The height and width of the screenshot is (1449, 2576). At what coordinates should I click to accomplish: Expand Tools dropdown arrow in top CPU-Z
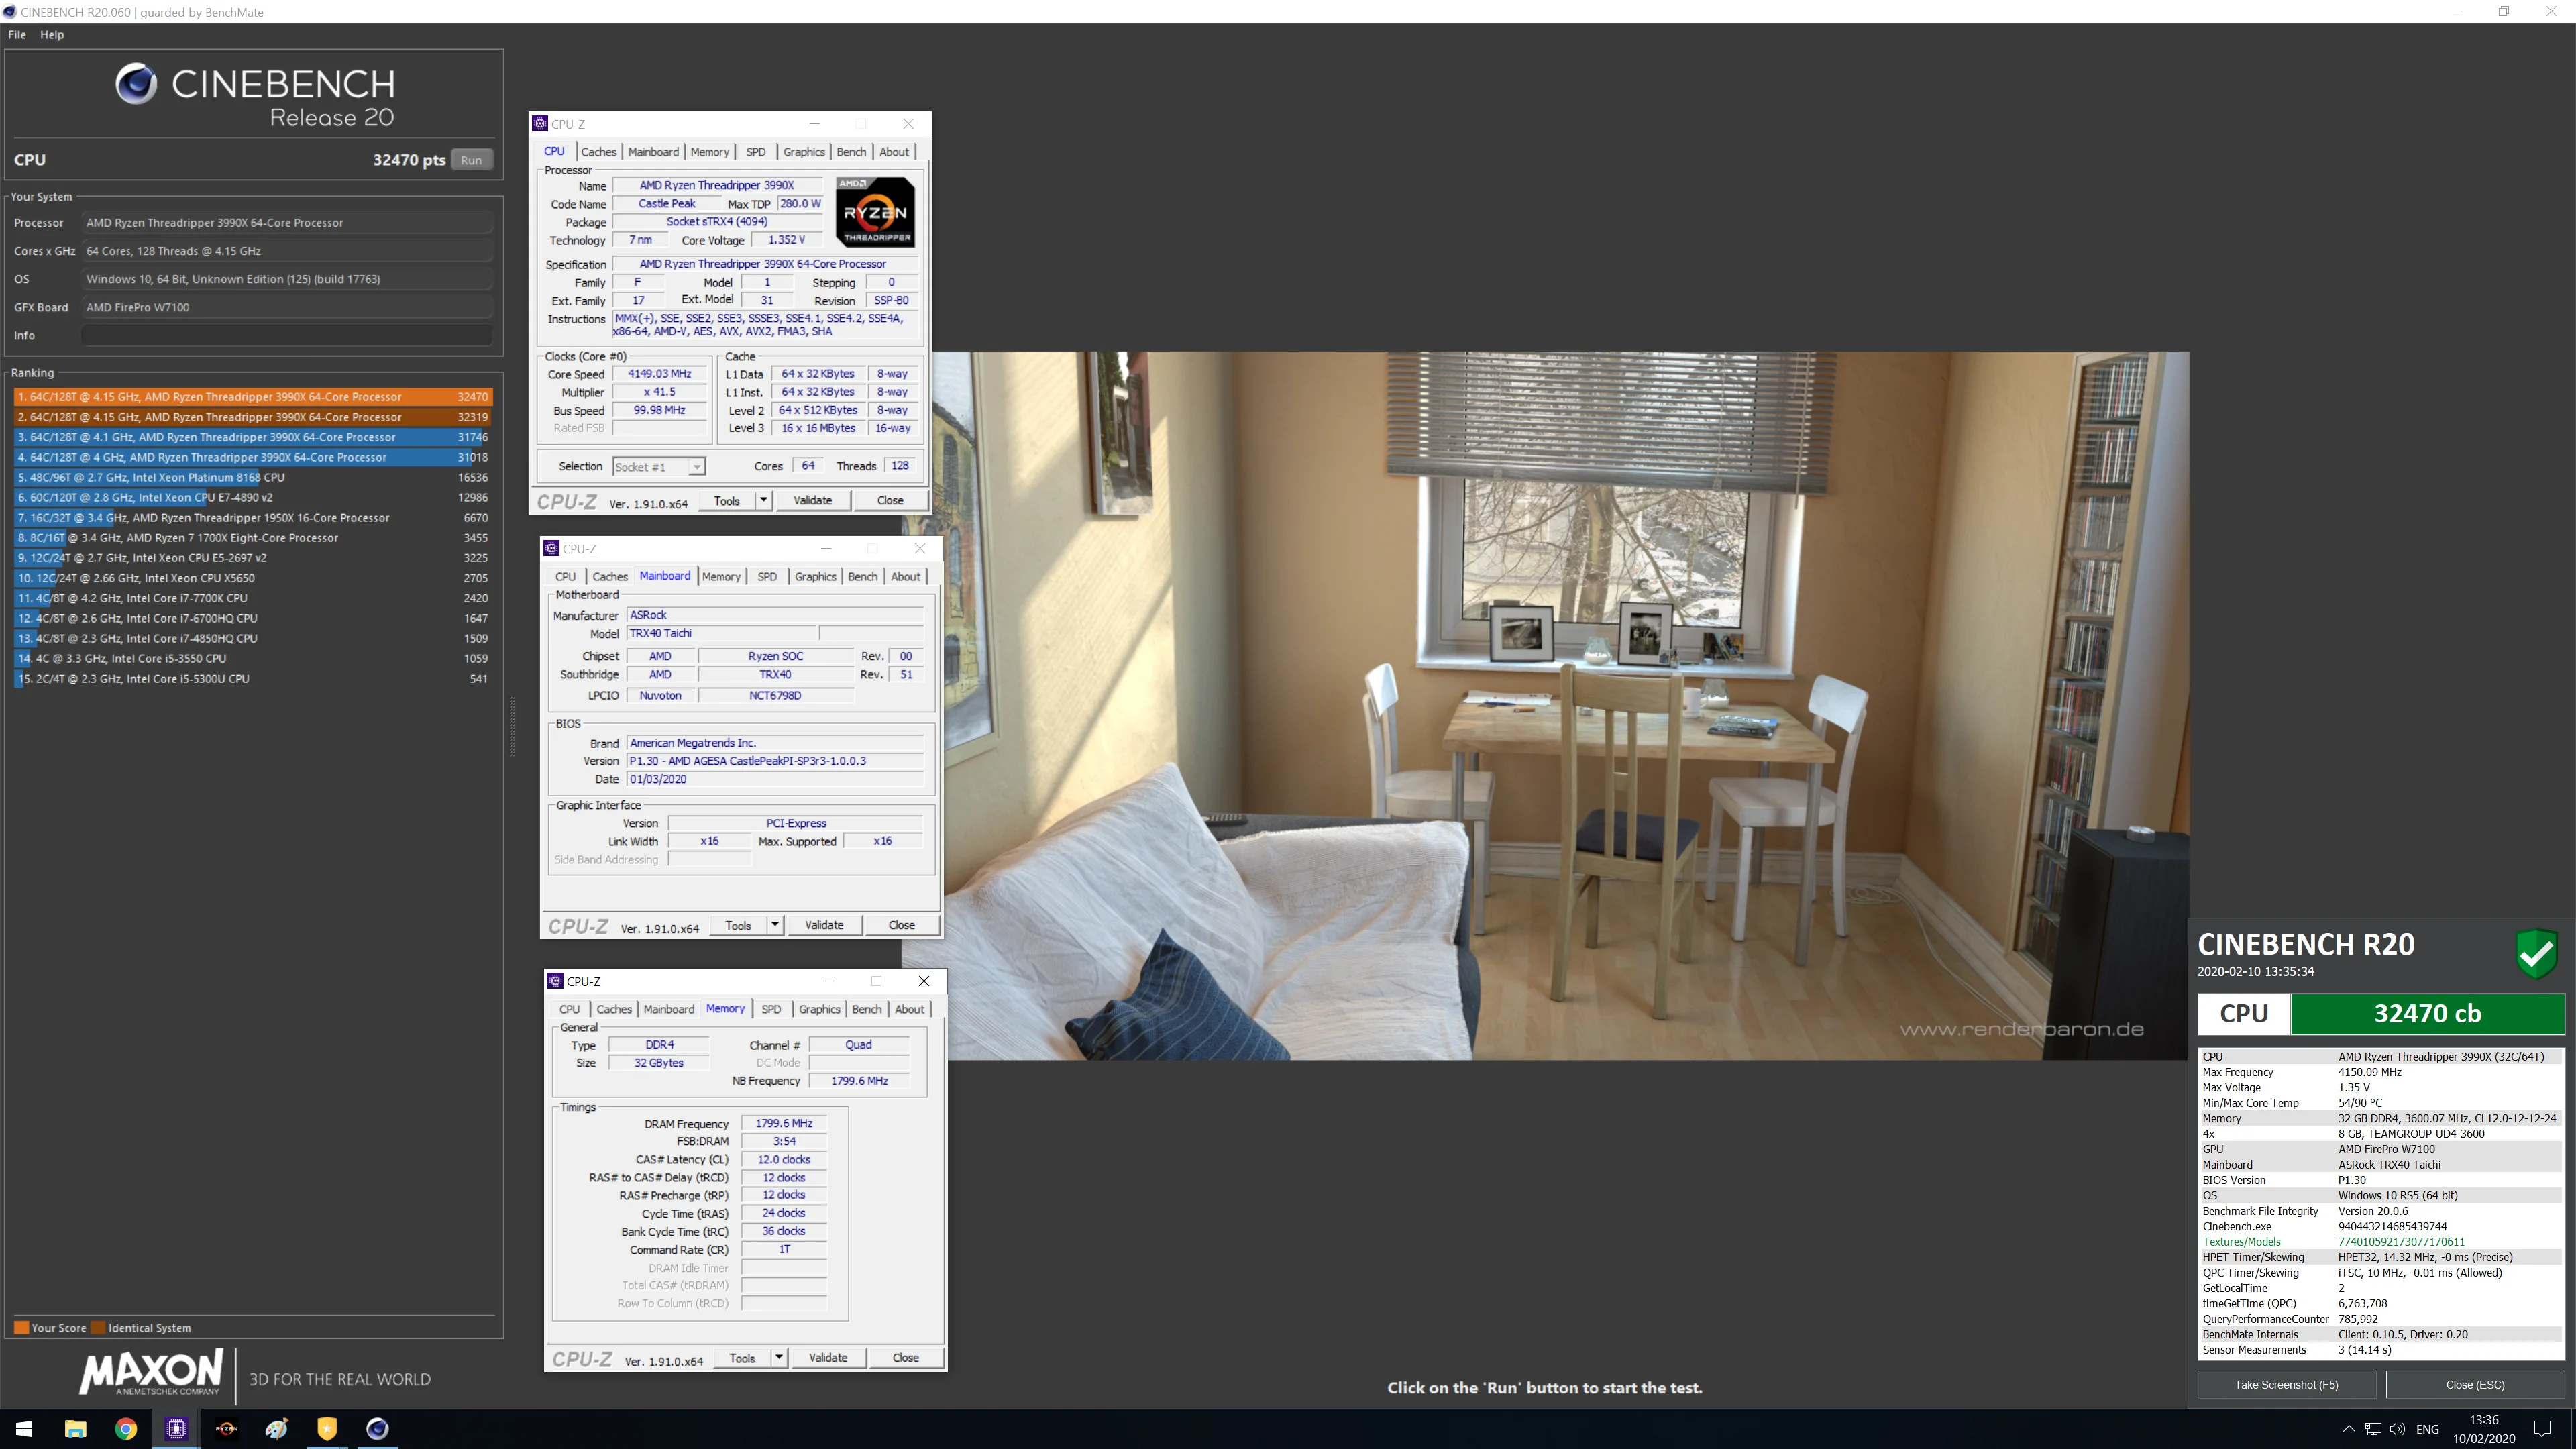(x=763, y=500)
